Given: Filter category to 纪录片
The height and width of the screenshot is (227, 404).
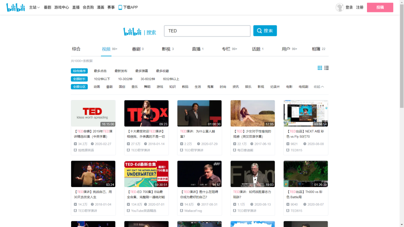Looking at the screenshot, I should [275, 87].
